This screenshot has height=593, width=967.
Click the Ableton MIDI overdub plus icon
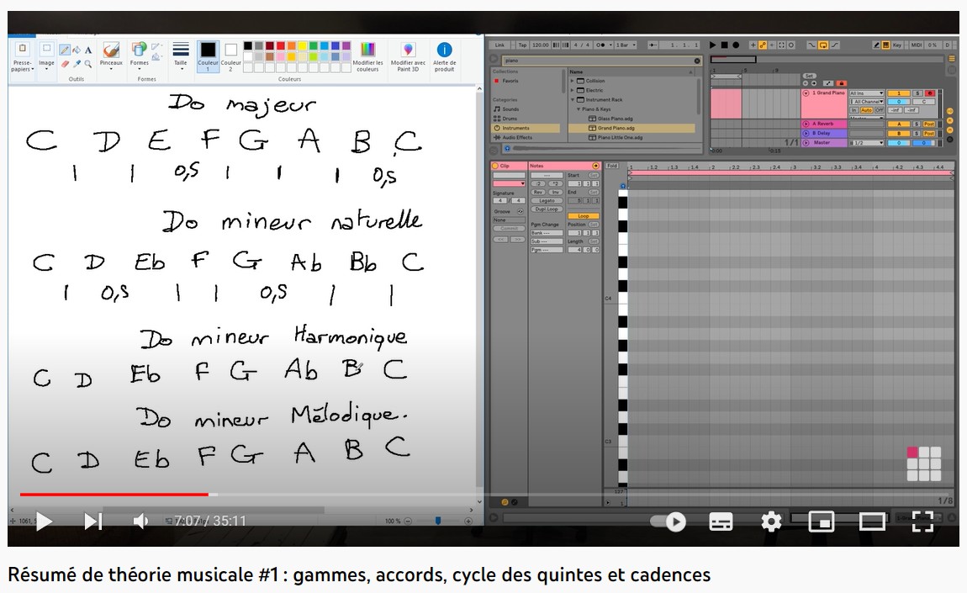pos(753,45)
